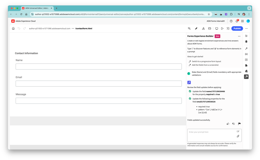Select the contactform.html breadcrumb
The image size is (260, 160).
(x=84, y=28)
